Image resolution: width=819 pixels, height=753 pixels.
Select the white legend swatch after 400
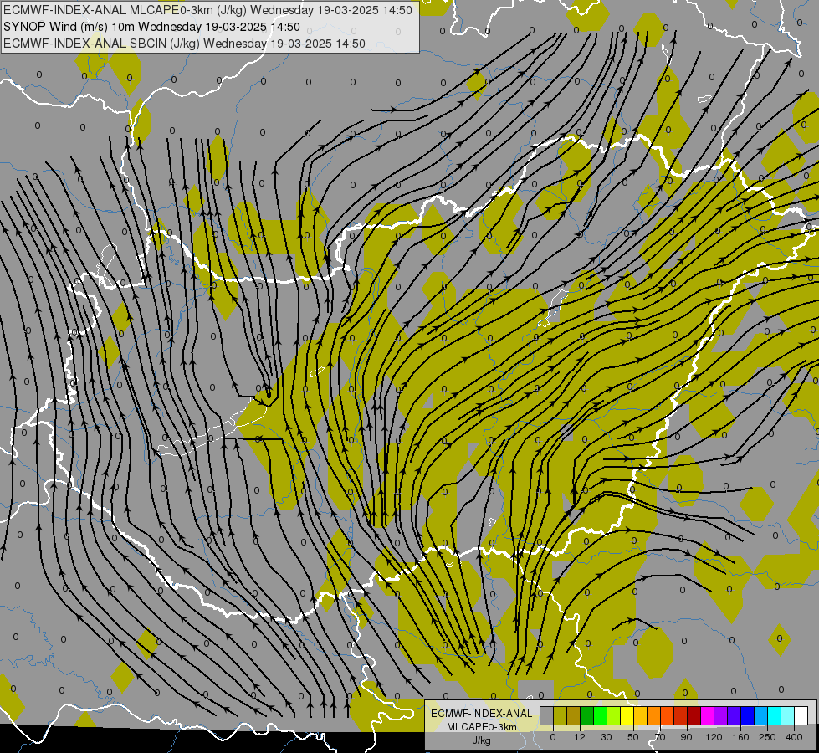[801, 715]
